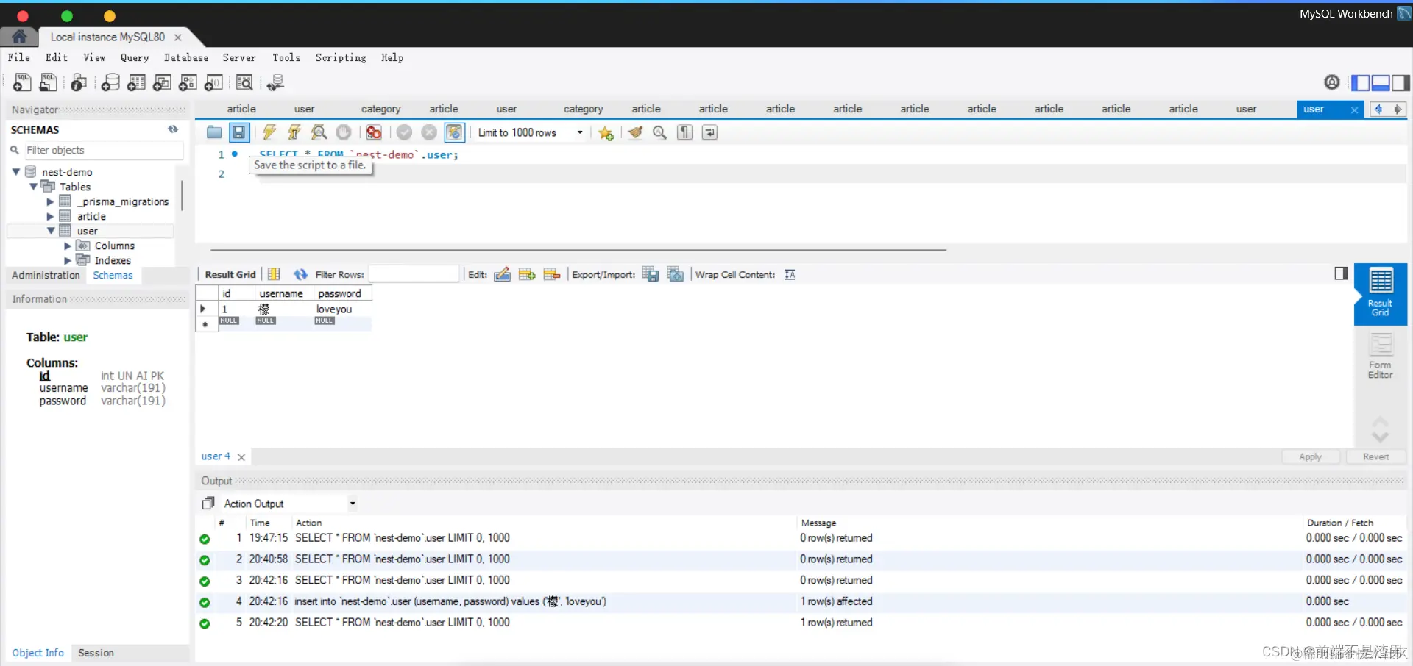Search table data using toolbar icon
The width and height of the screenshot is (1413, 666).
click(244, 82)
